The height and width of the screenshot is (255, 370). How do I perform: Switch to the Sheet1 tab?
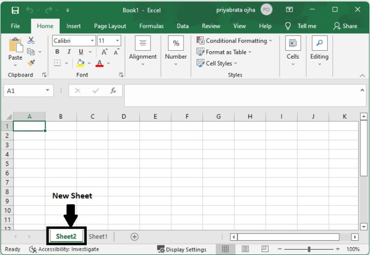click(98, 237)
